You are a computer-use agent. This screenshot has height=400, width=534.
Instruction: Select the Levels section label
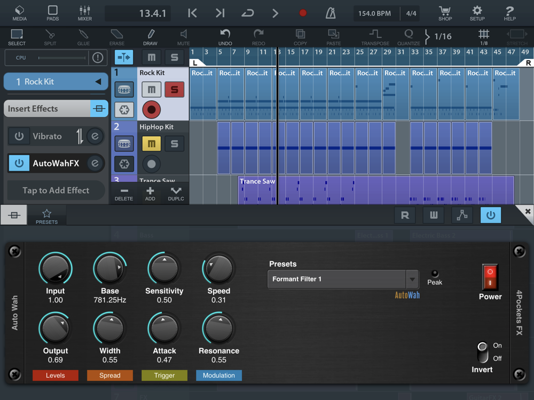pos(55,375)
